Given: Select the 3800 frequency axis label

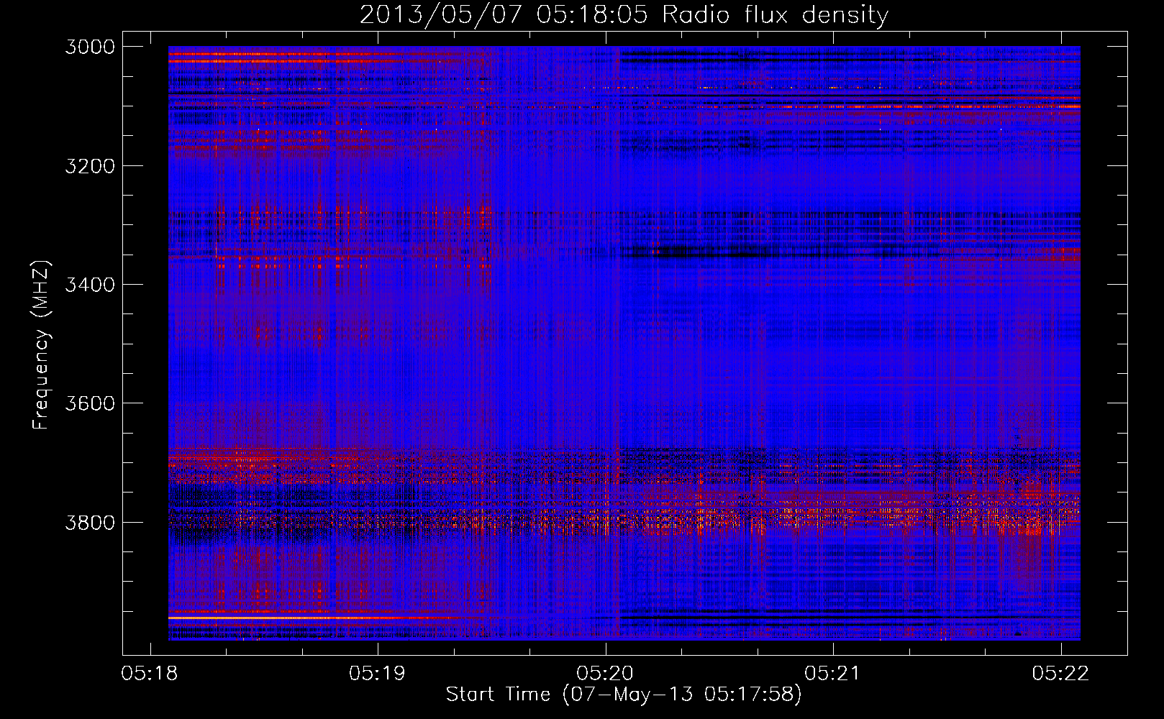Looking at the screenshot, I should pyautogui.click(x=90, y=522).
